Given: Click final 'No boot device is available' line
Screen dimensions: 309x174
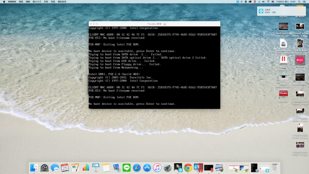Looking at the screenshot, I should tap(132, 104).
